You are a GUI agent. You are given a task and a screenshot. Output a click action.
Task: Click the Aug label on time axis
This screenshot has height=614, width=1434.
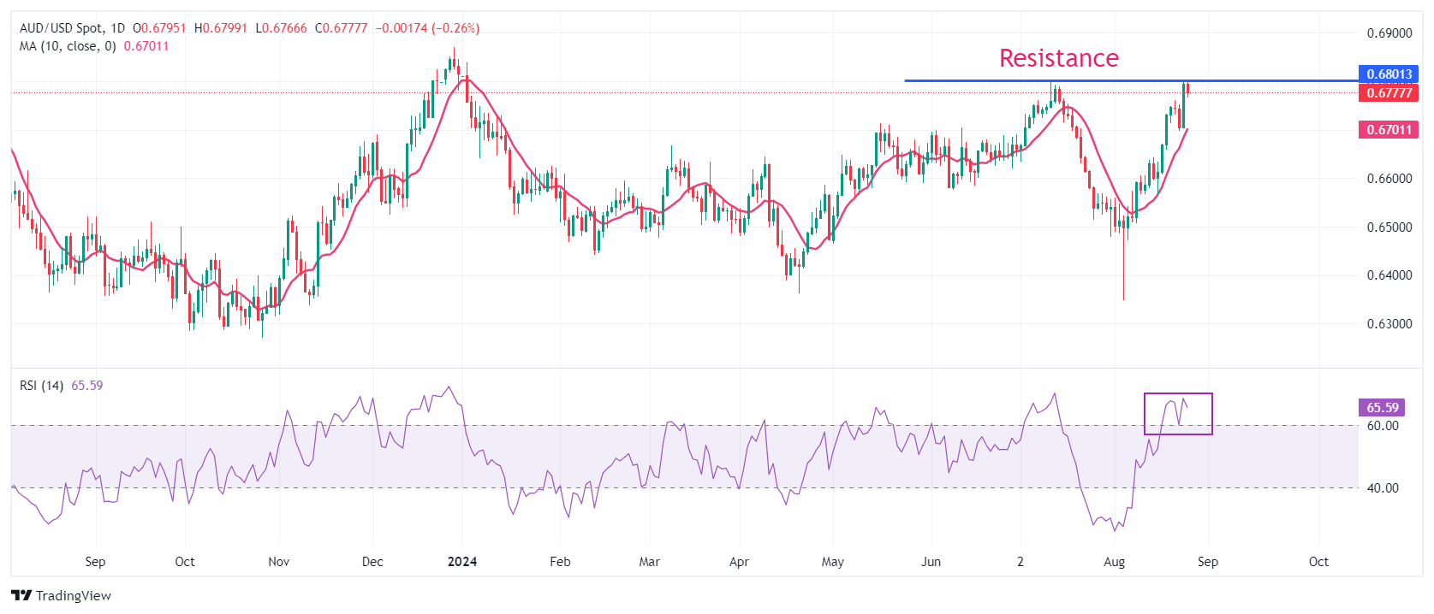click(1114, 562)
